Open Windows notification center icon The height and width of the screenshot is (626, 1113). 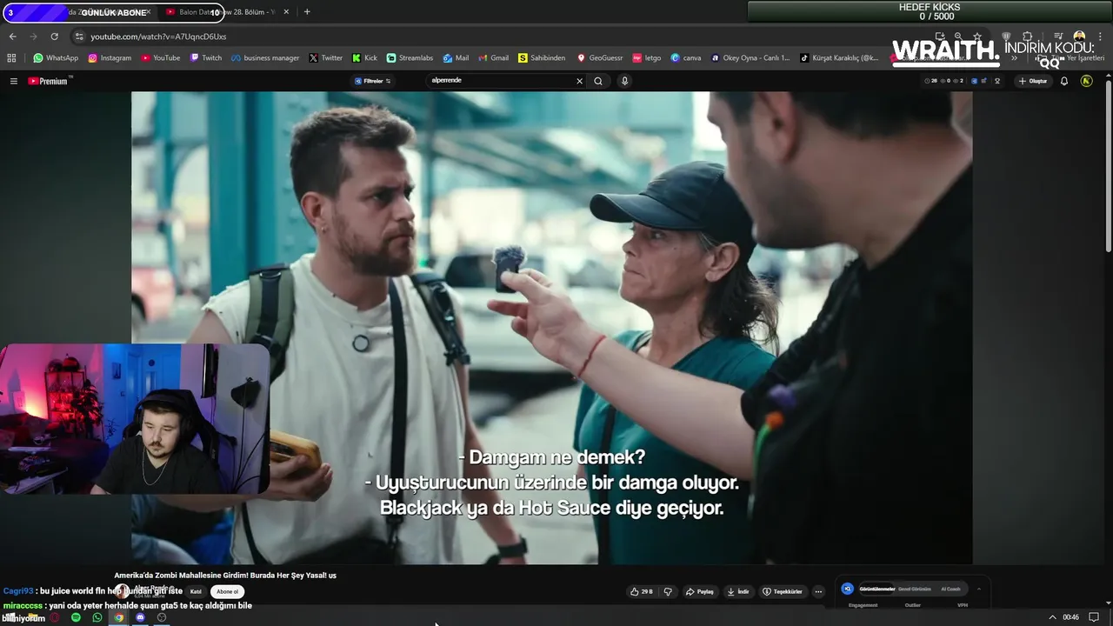pos(1094,617)
